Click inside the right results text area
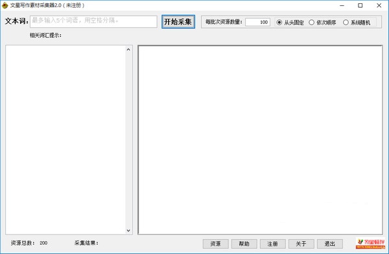 (x=260, y=140)
